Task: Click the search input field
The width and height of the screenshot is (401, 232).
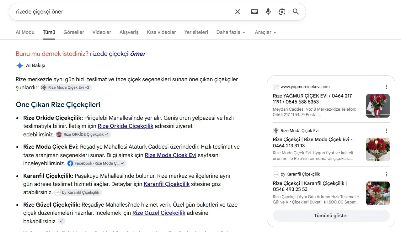Action: (x=122, y=12)
